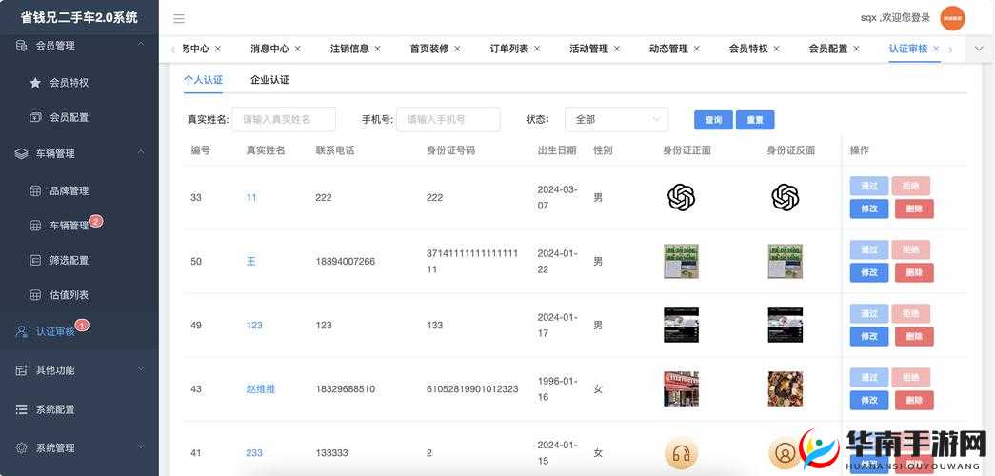Open the 动态管理 tab
The width and height of the screenshot is (995, 476).
[668, 49]
